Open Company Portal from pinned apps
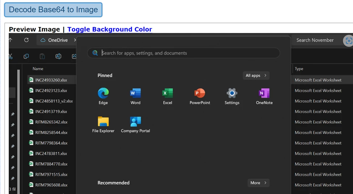This screenshot has width=353, height=194. (x=135, y=124)
